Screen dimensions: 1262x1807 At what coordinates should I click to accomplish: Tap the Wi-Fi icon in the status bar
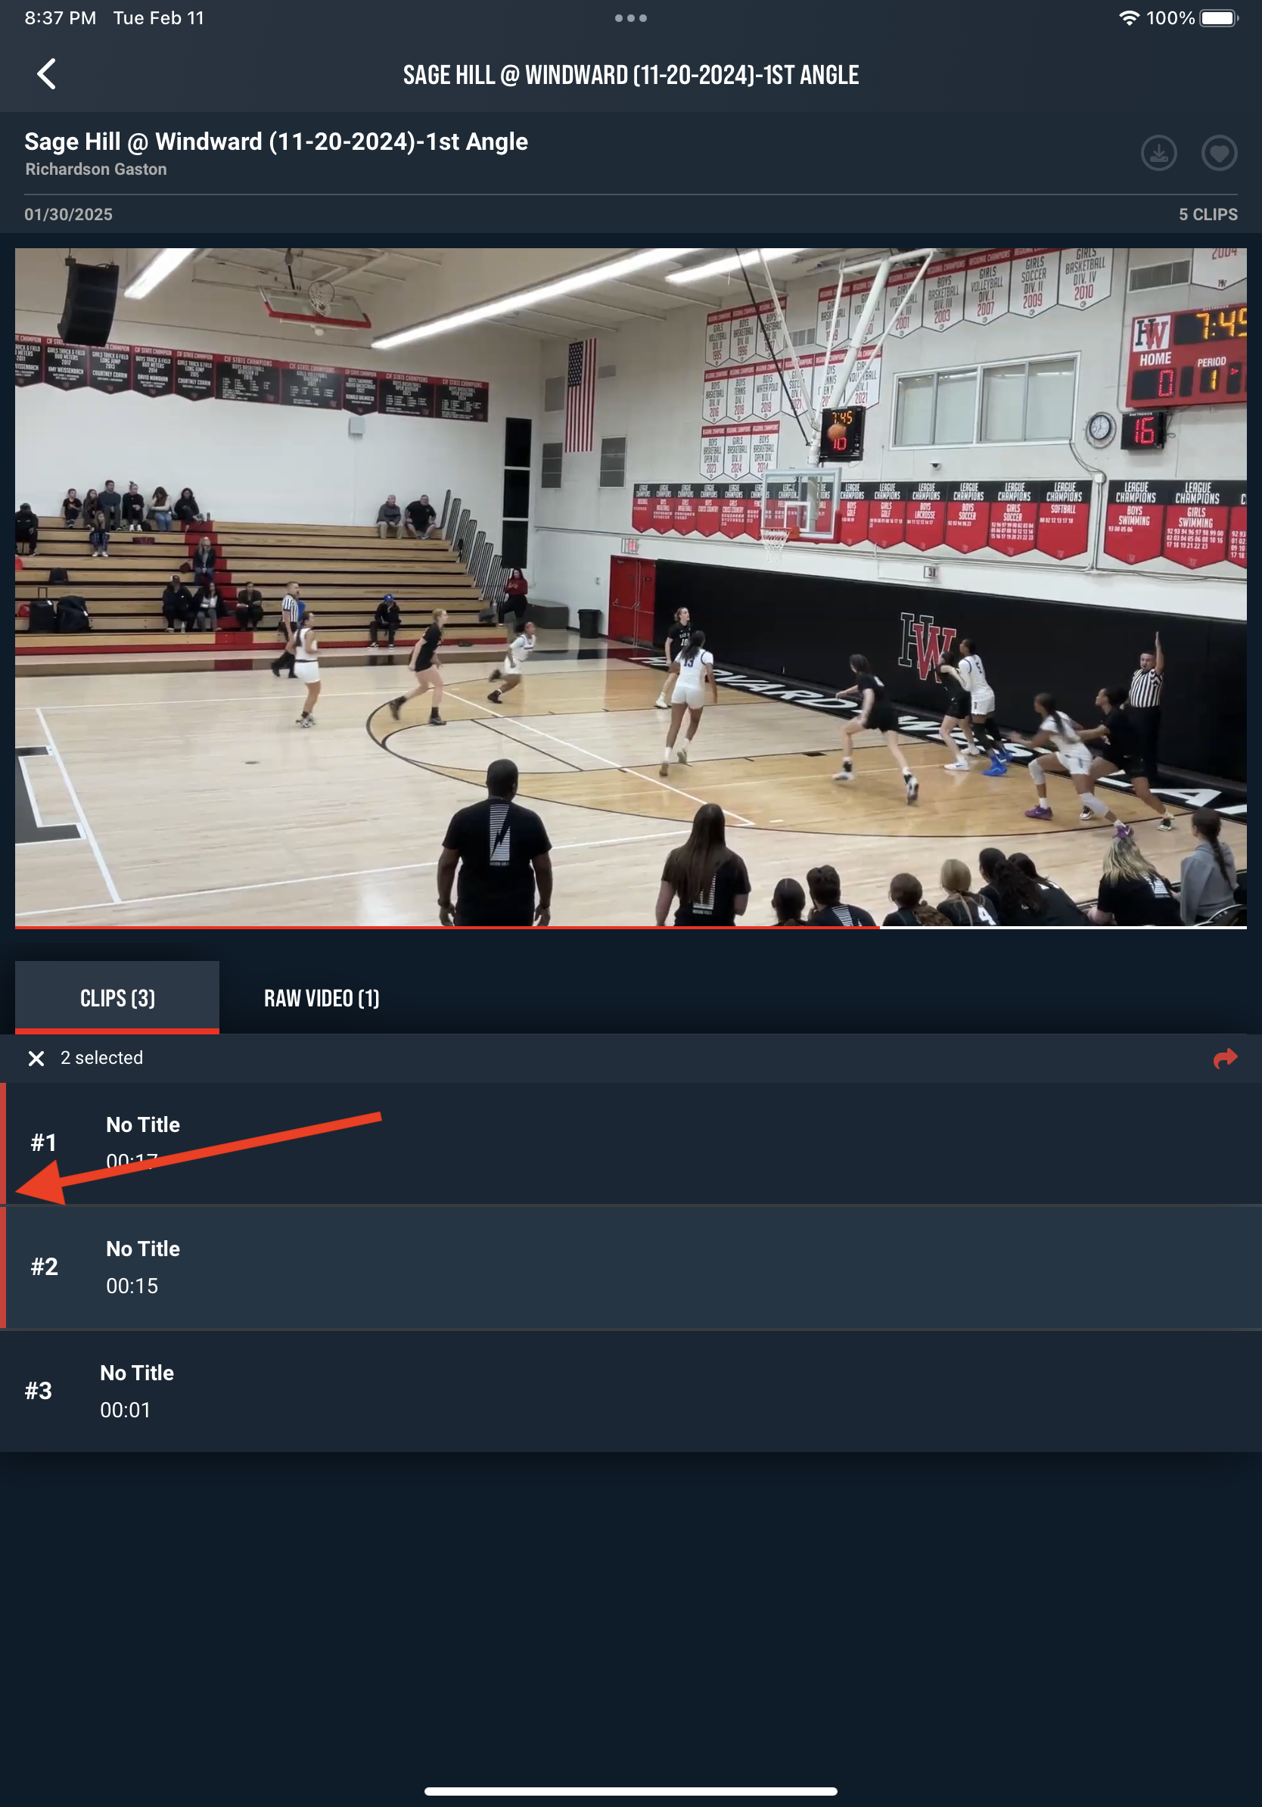pyautogui.click(x=1129, y=17)
